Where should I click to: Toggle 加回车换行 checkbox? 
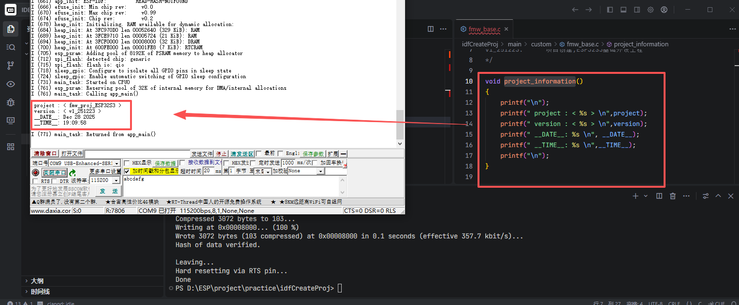tap(315, 163)
